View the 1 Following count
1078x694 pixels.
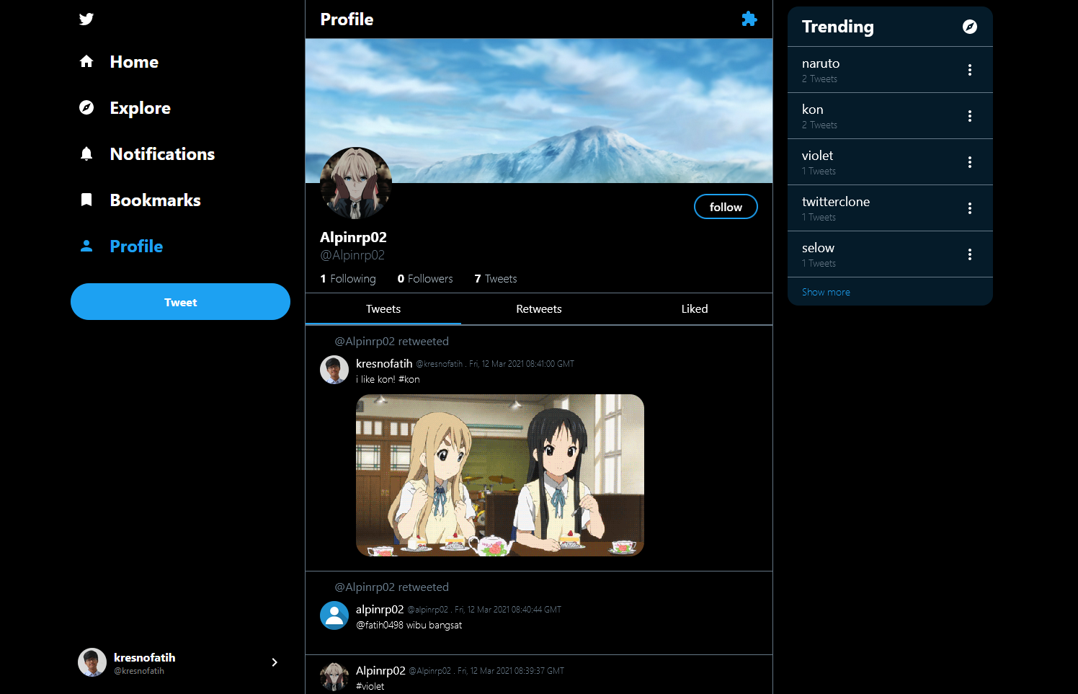348,279
